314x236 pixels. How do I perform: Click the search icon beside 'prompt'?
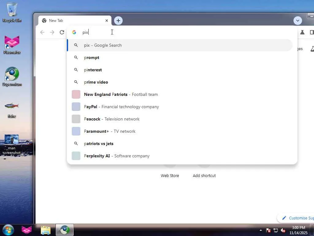(x=76, y=57)
